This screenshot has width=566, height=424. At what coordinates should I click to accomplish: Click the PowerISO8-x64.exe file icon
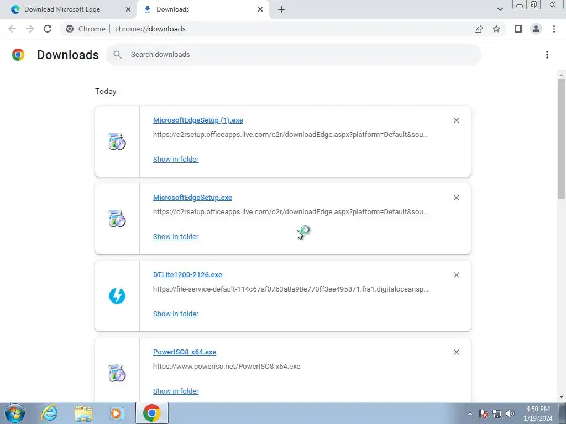coord(117,373)
